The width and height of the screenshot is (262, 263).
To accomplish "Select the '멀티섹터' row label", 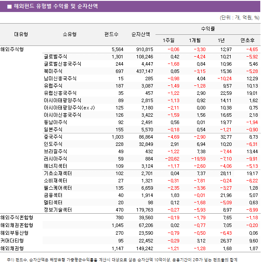I will tap(53, 203).
